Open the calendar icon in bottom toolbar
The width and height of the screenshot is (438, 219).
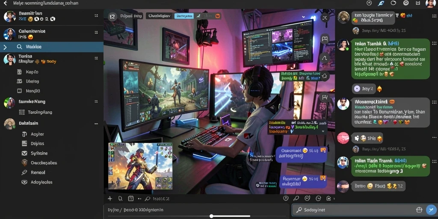[130, 198]
